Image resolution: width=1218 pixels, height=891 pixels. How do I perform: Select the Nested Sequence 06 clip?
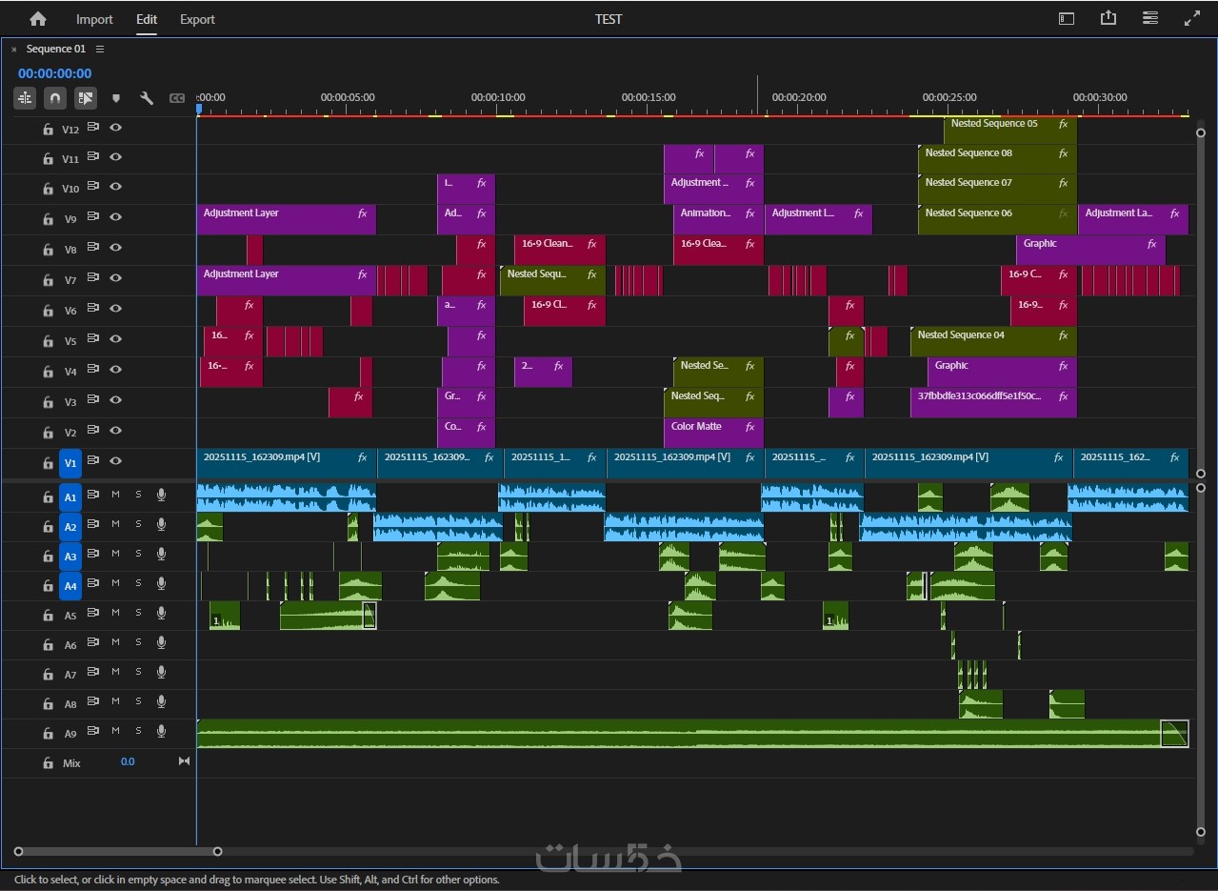click(x=997, y=218)
